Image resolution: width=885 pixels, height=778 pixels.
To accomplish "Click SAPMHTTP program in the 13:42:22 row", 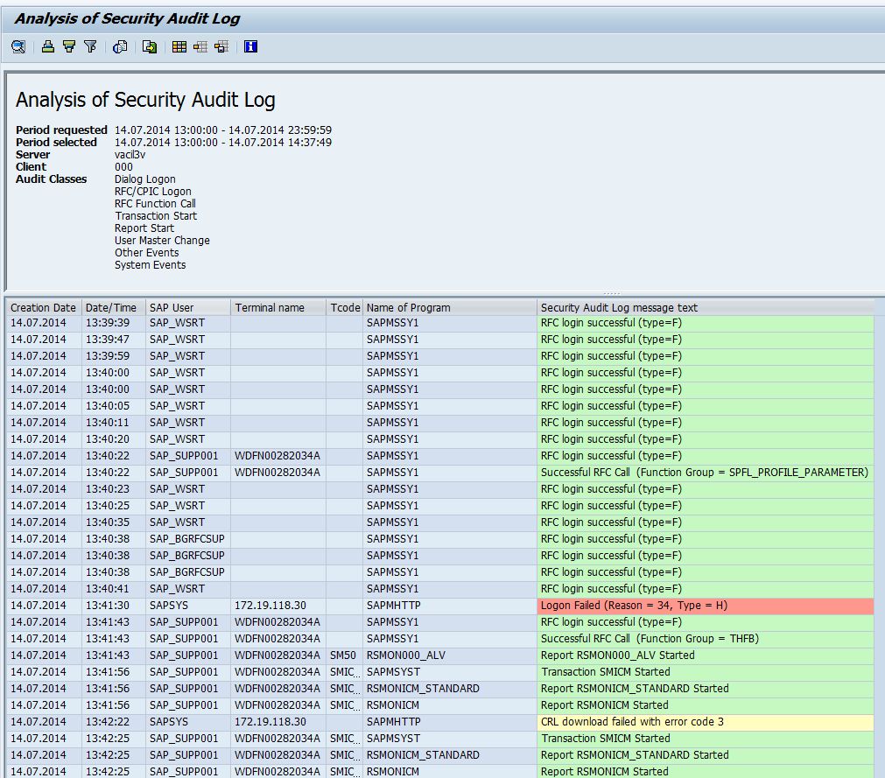I will click(450, 722).
